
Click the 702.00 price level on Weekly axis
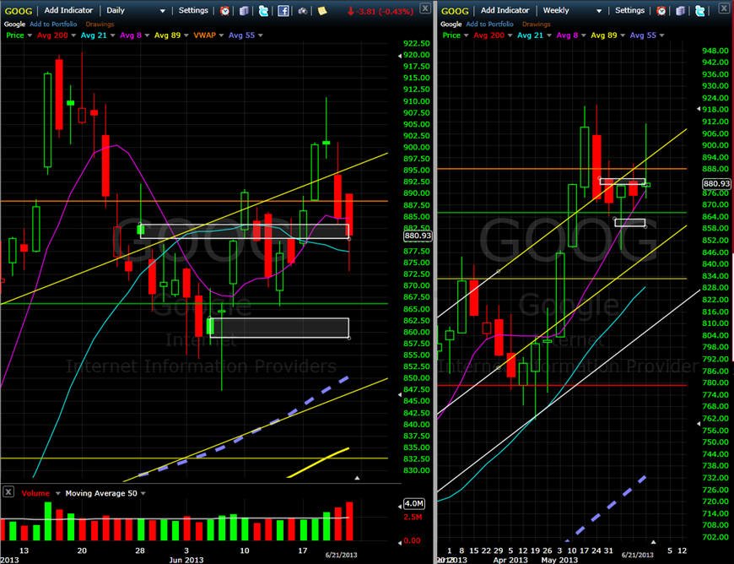[x=715, y=537]
